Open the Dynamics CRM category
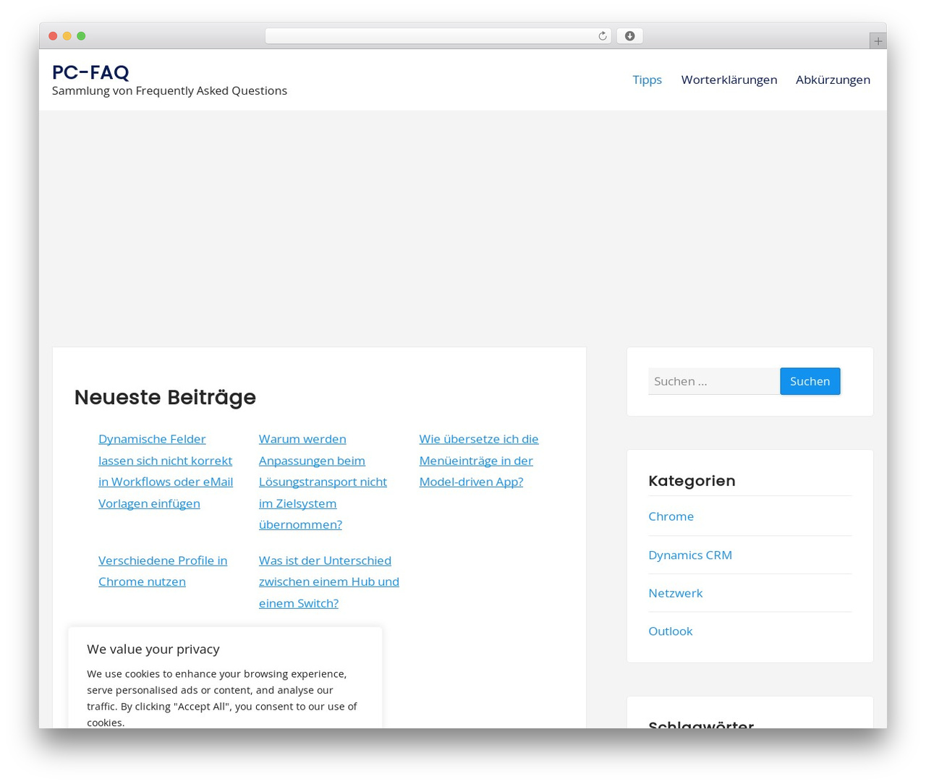The width and height of the screenshot is (926, 784). (x=690, y=555)
